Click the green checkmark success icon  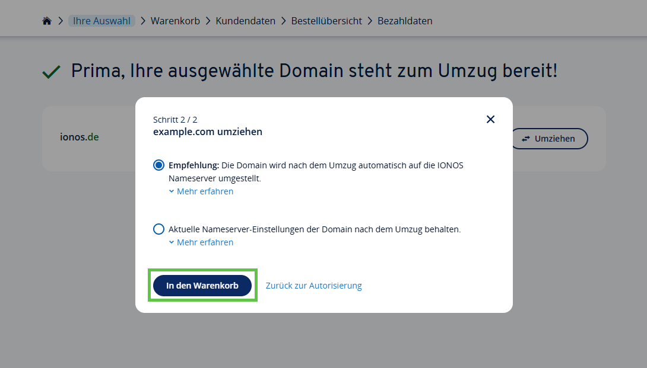tap(51, 71)
